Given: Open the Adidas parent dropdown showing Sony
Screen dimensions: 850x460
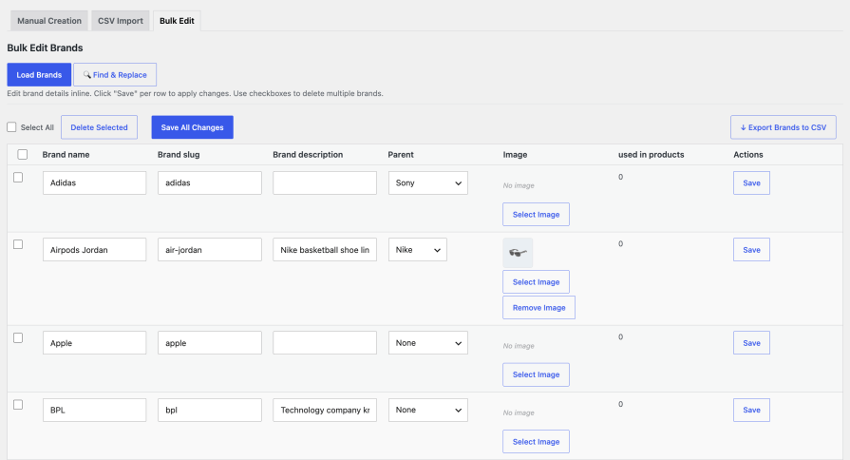Looking at the screenshot, I should (427, 182).
